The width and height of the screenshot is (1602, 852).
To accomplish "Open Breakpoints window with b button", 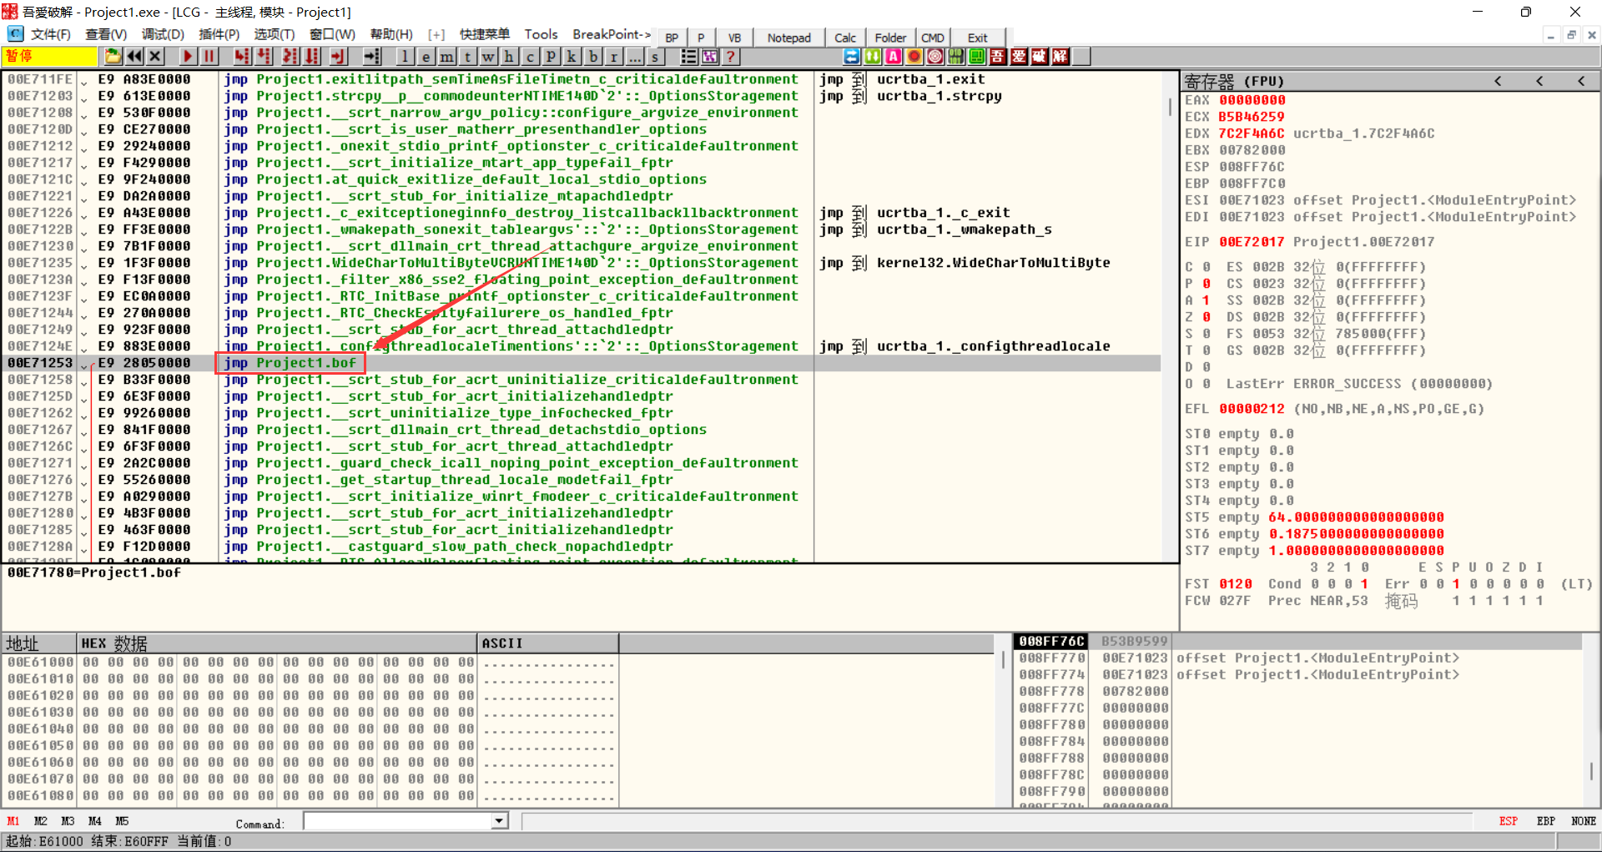I will (x=592, y=57).
